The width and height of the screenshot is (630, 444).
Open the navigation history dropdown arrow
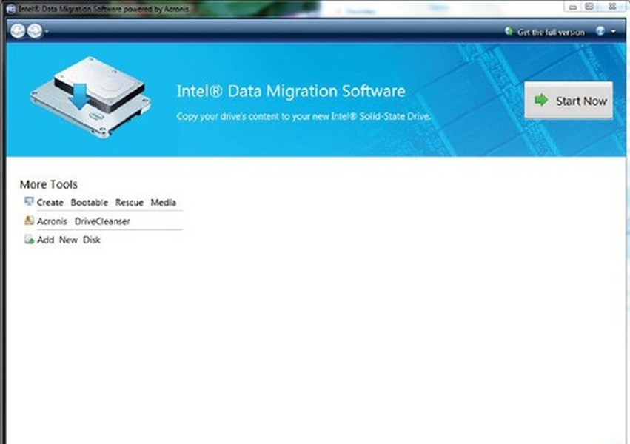(x=47, y=31)
